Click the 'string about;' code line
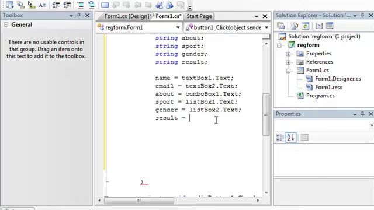The width and height of the screenshot is (374, 210). point(179,38)
